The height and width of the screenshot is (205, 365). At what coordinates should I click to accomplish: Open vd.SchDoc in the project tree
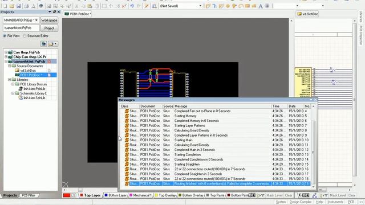click(x=28, y=71)
